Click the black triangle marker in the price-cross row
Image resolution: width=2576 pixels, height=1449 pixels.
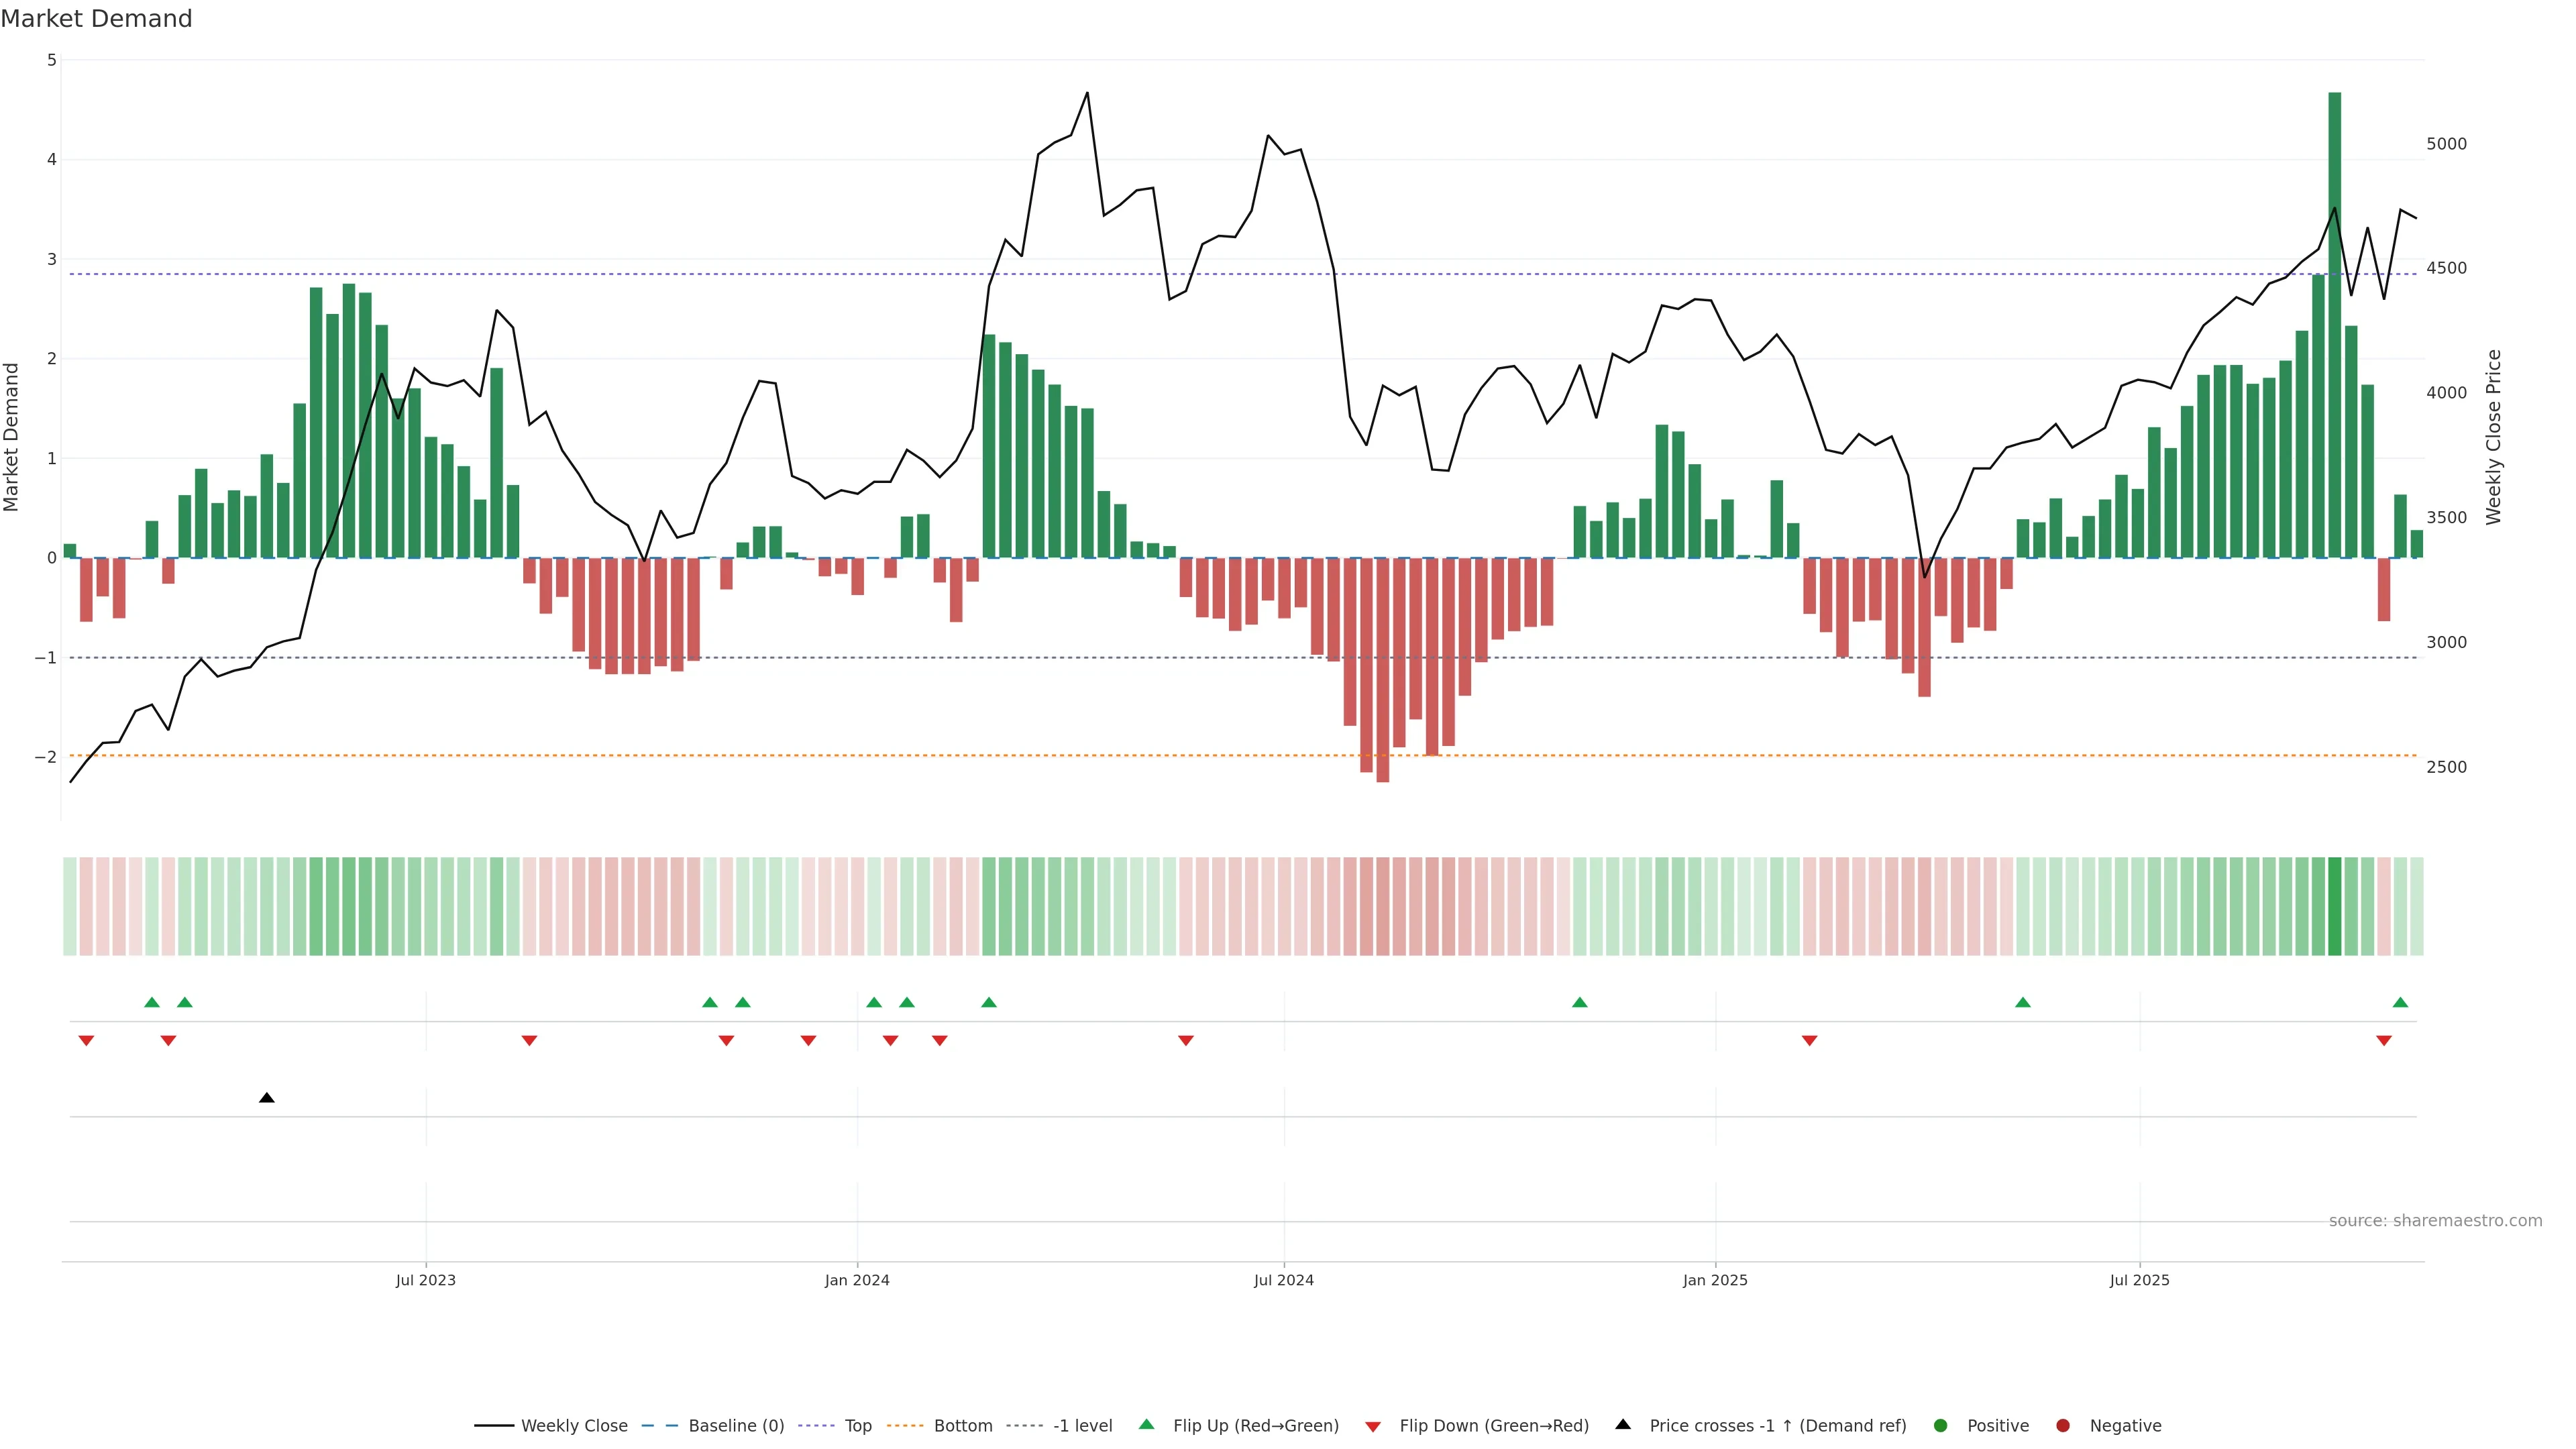click(x=267, y=1098)
